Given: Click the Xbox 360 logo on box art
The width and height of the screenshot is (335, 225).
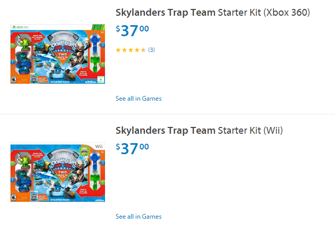Looking at the screenshot, I should (x=20, y=27).
